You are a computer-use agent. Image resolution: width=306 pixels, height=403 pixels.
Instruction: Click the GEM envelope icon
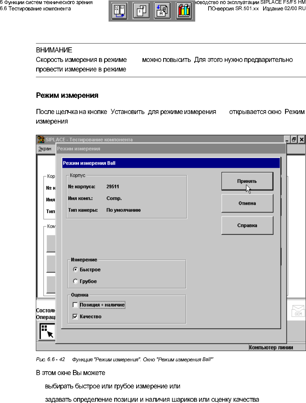[x=298, y=311]
